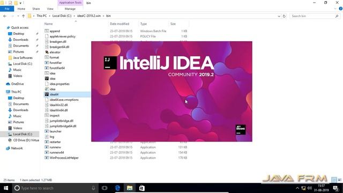343x193 pixels.
Task: Open Network in the navigation pane
Action: (x=17, y=149)
